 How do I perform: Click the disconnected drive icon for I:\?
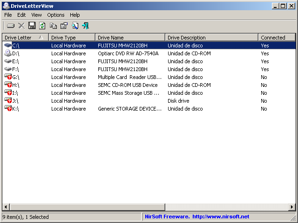point(8,92)
